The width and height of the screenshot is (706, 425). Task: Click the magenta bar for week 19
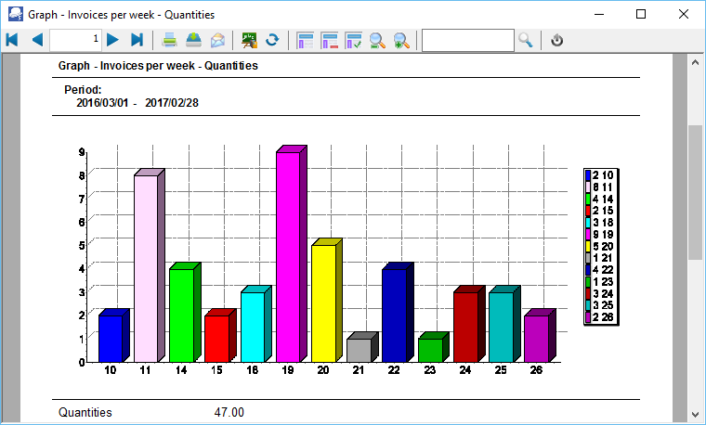point(288,256)
